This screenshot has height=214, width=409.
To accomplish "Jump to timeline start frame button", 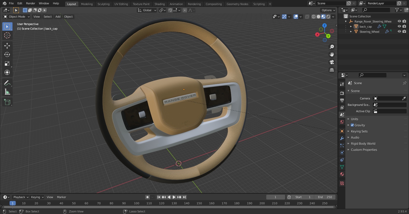I will pos(159,197).
